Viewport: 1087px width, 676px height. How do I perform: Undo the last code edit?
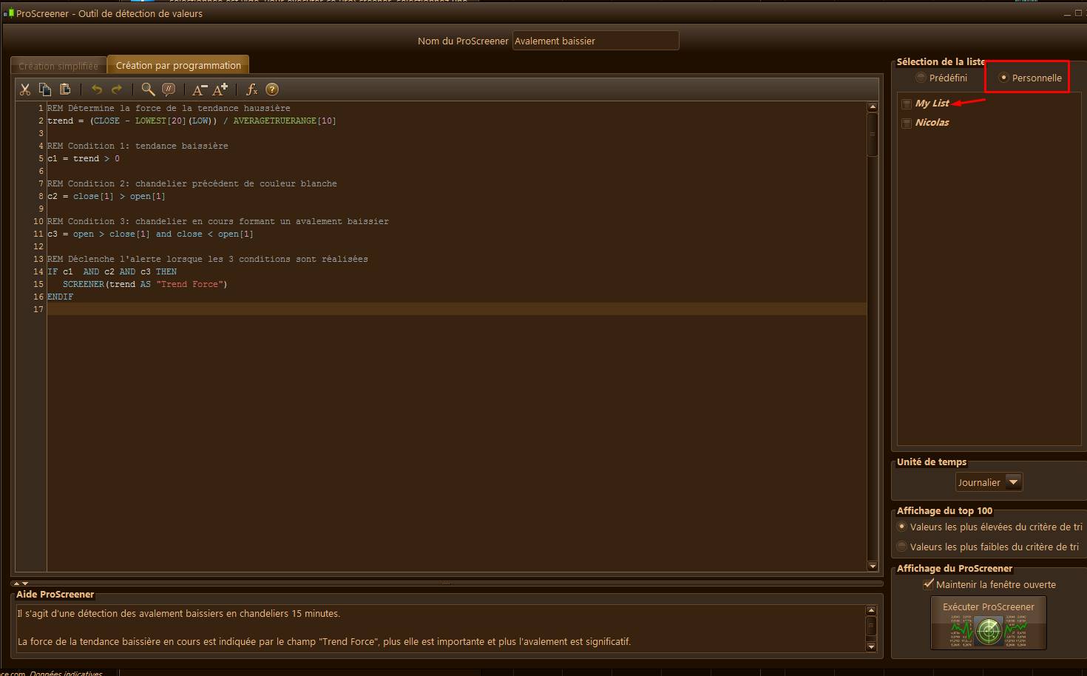[97, 89]
